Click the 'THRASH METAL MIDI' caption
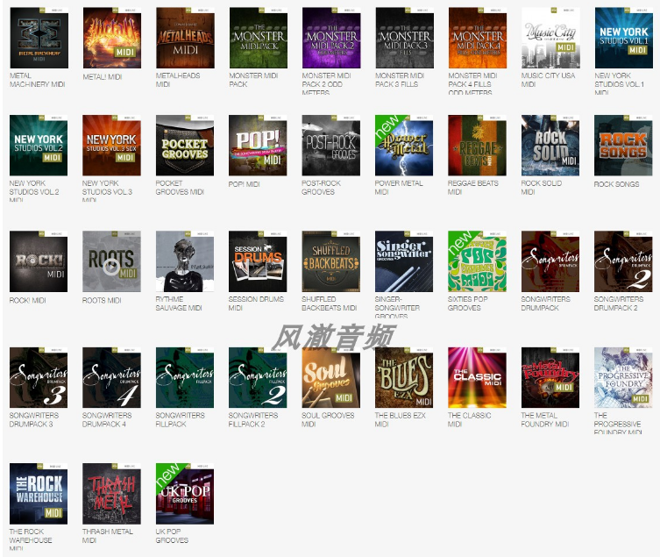Screen dimensions: 660x557 pyautogui.click(x=108, y=536)
